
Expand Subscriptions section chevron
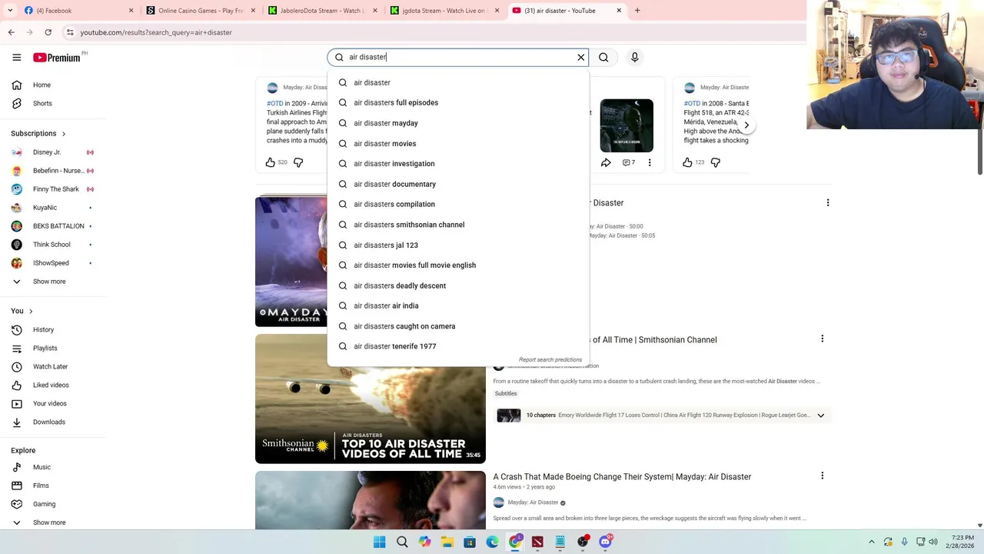click(x=63, y=134)
